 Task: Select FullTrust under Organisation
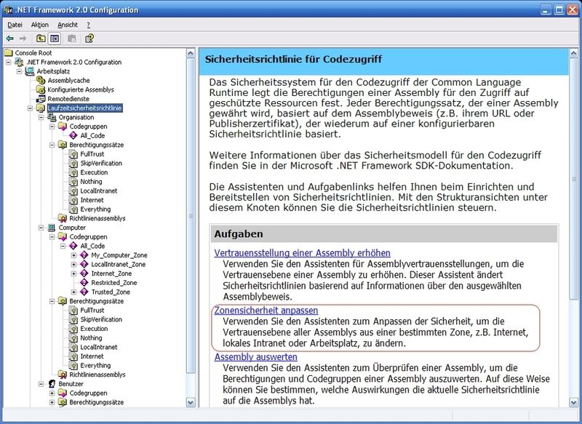point(92,154)
